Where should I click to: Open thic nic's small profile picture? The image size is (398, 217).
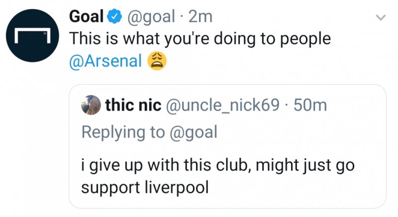click(x=91, y=106)
